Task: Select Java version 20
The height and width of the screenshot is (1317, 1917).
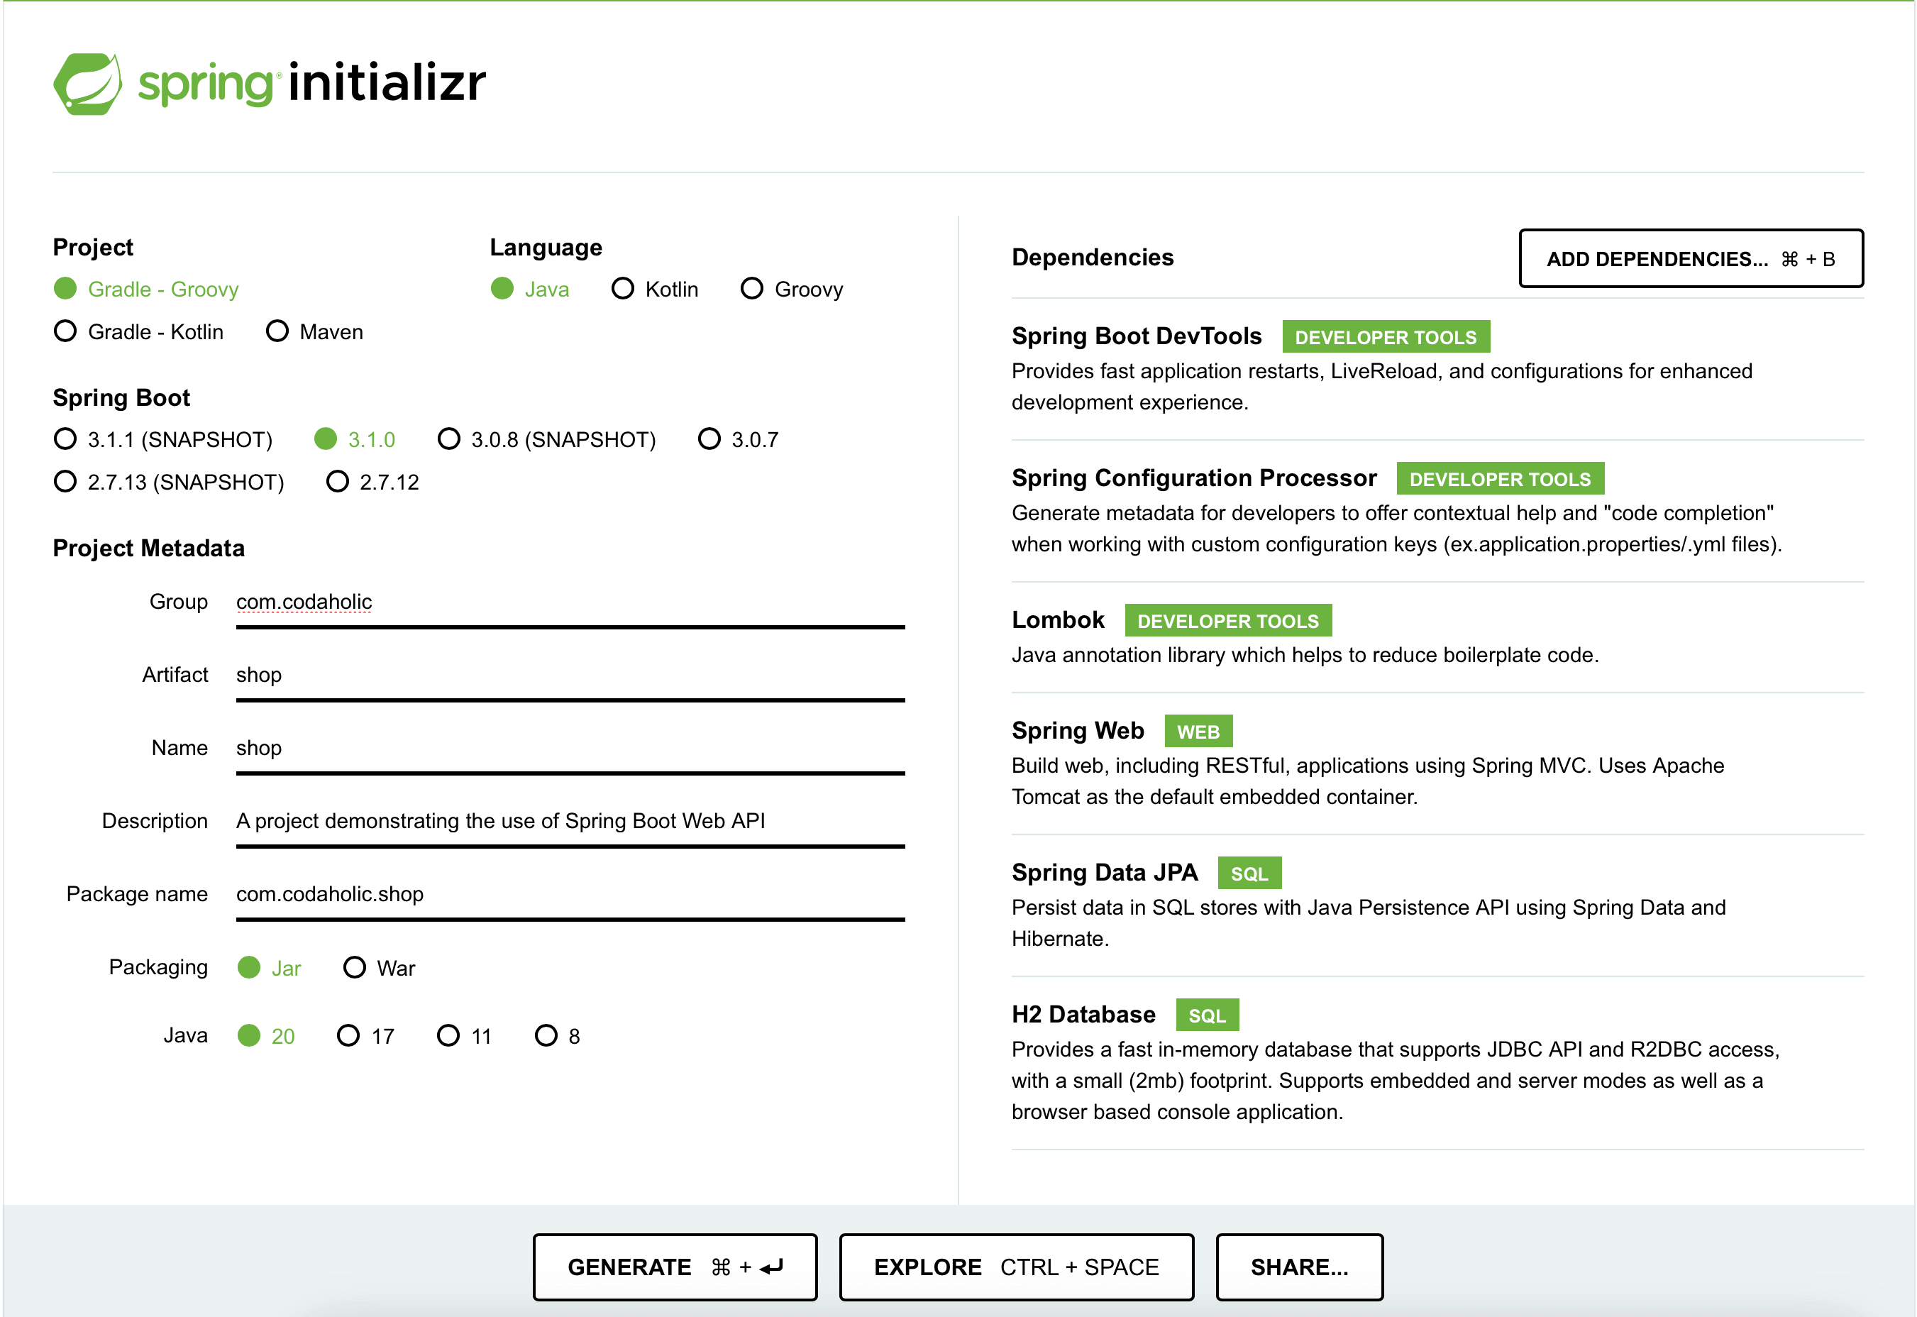Action: click(265, 1037)
